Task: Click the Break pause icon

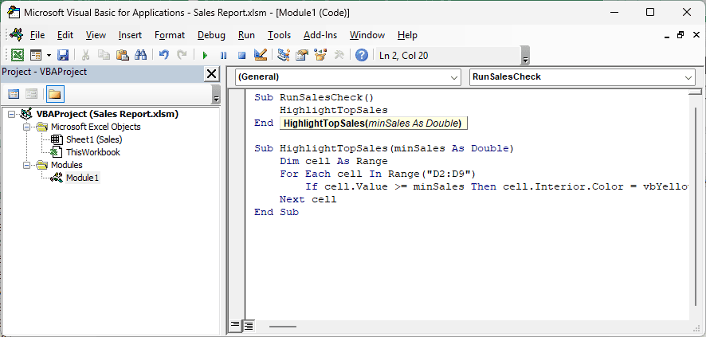Action: (x=223, y=55)
